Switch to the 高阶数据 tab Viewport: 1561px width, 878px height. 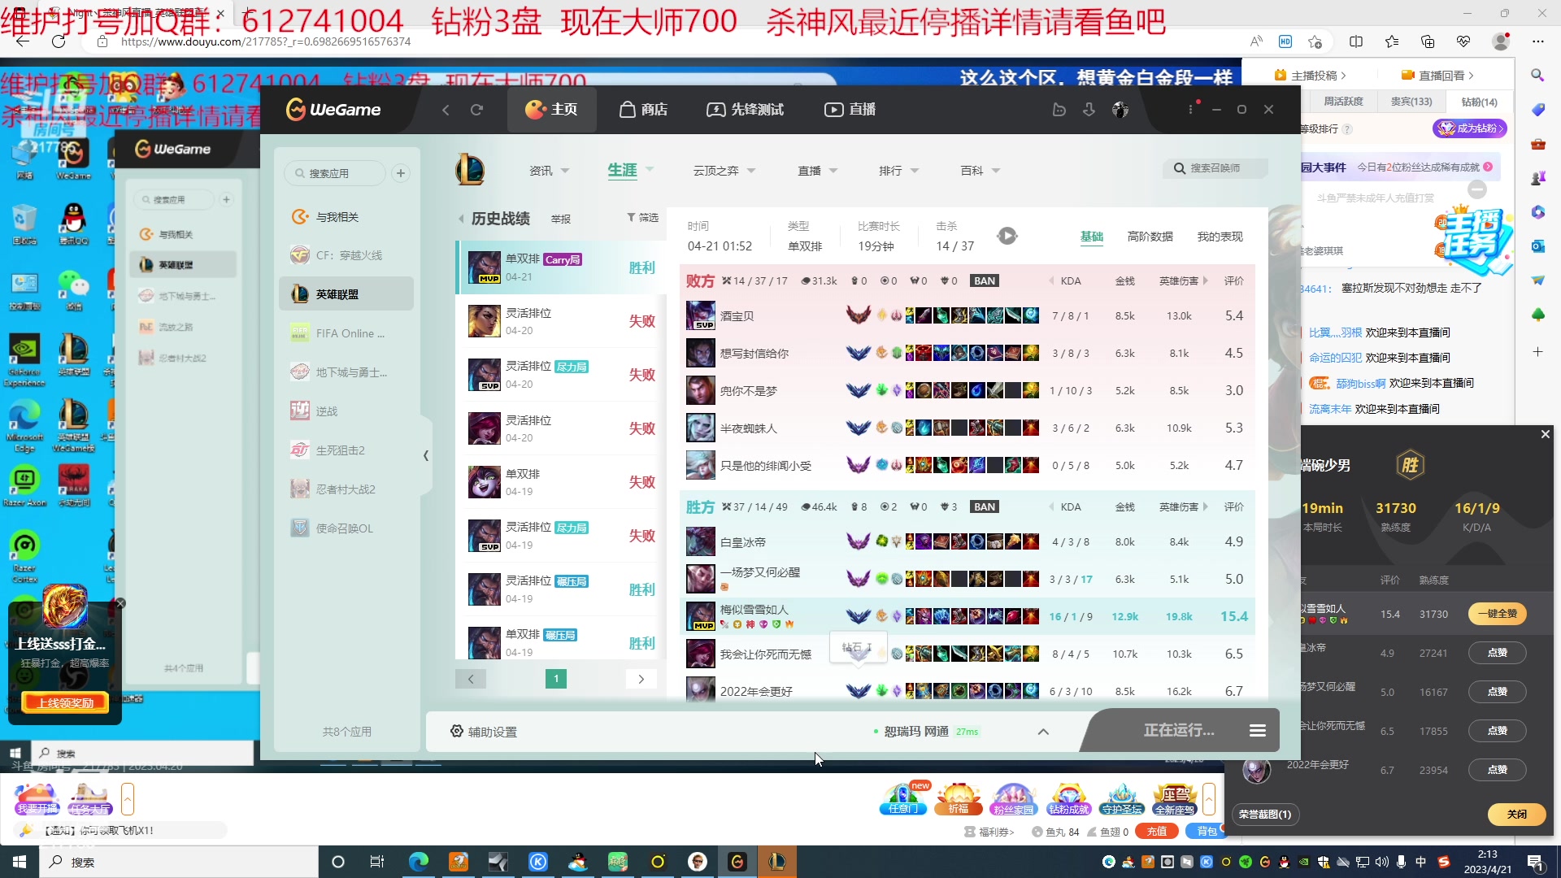tap(1150, 237)
